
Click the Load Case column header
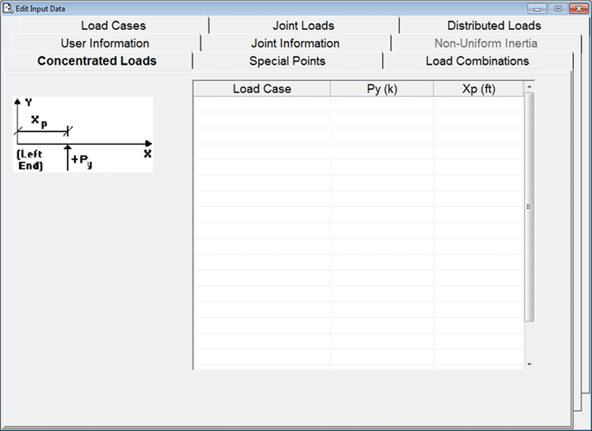pos(262,89)
